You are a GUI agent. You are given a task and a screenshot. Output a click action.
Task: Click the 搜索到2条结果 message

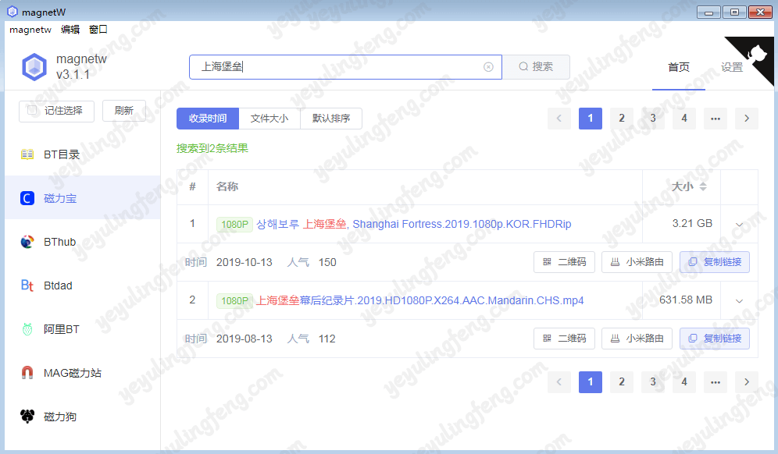pyautogui.click(x=212, y=148)
